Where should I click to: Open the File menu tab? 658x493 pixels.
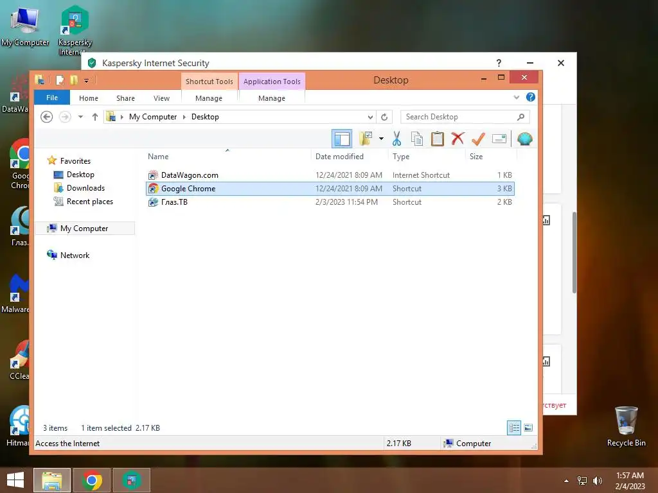(52, 98)
